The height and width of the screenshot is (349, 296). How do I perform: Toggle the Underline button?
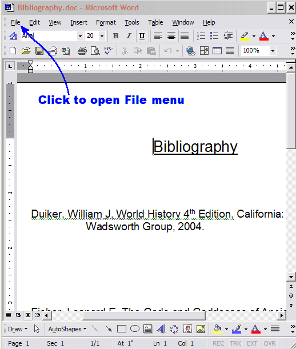coord(142,36)
